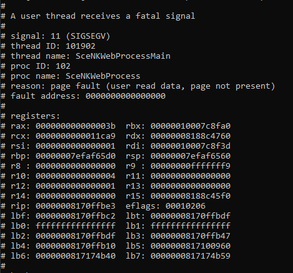
Task: Click the proc ID value 102
Action: coord(63,66)
